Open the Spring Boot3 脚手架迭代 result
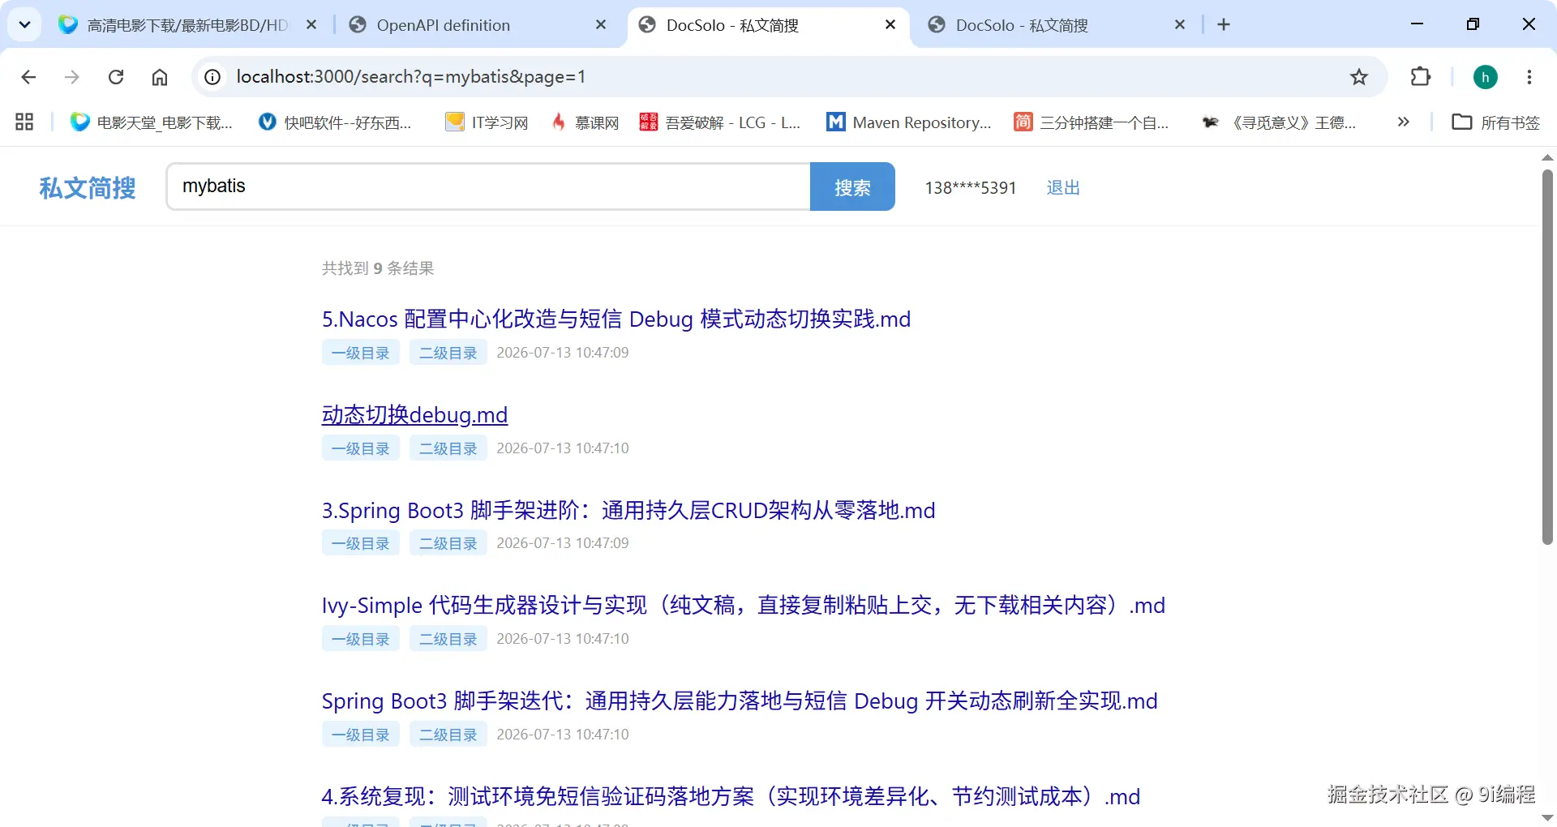The height and width of the screenshot is (827, 1557). pos(740,701)
